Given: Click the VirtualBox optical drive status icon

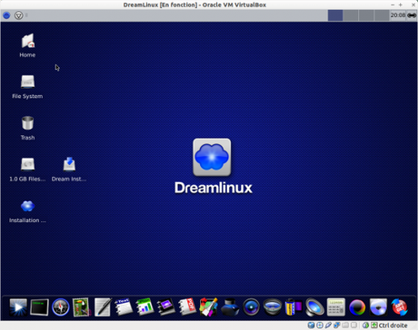Looking at the screenshot, I should 320,325.
